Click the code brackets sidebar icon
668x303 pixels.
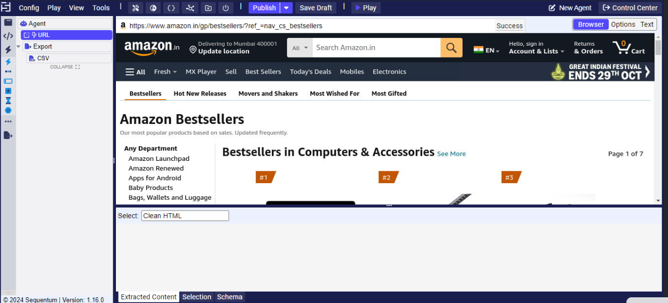[x=8, y=36]
